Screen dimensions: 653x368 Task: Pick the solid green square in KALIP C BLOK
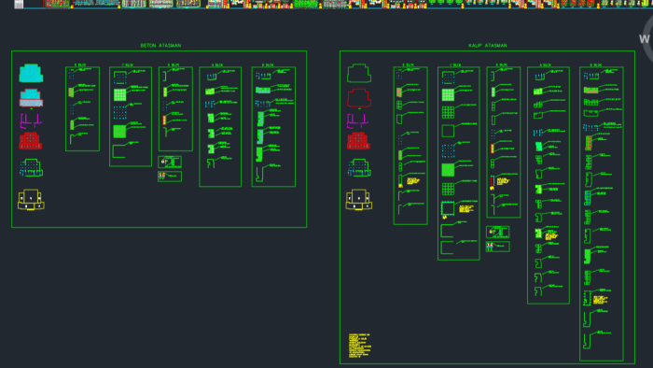point(448,170)
